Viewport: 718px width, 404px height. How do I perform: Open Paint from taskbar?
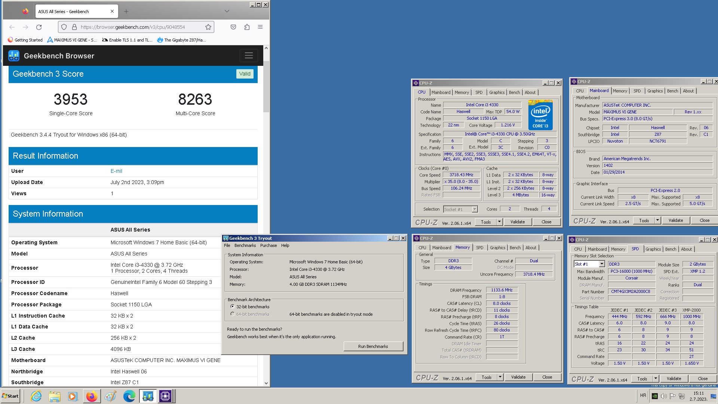click(110, 396)
